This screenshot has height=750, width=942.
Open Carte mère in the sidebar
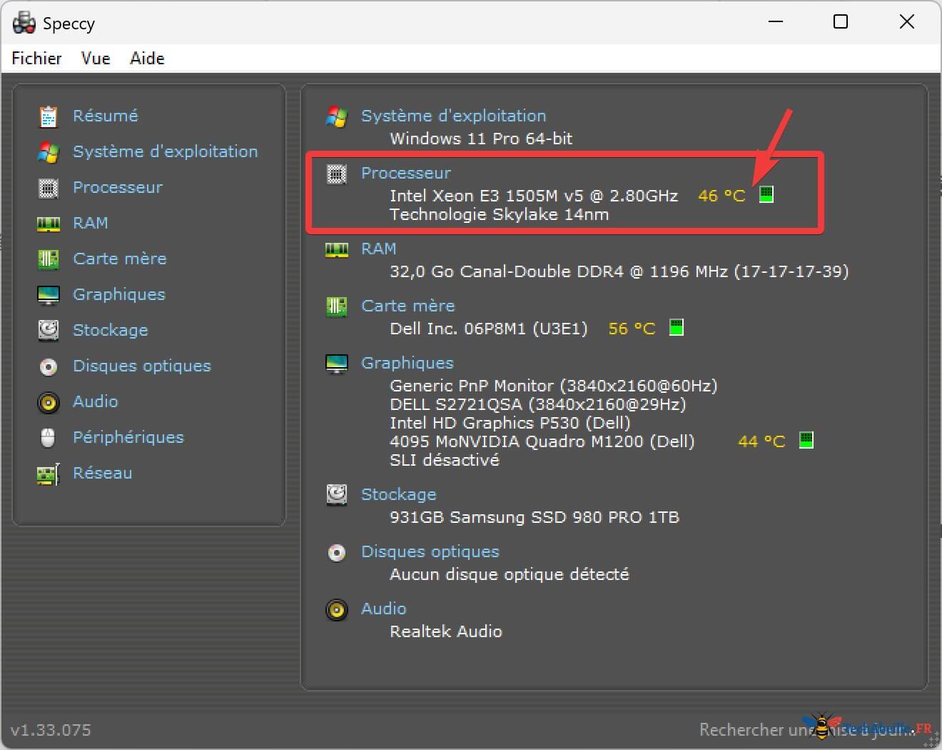click(x=120, y=259)
